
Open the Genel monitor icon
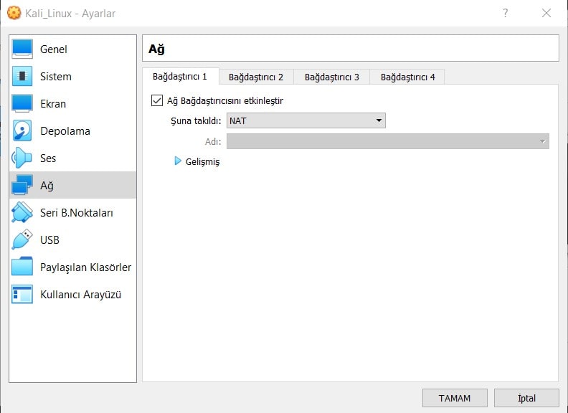point(22,49)
